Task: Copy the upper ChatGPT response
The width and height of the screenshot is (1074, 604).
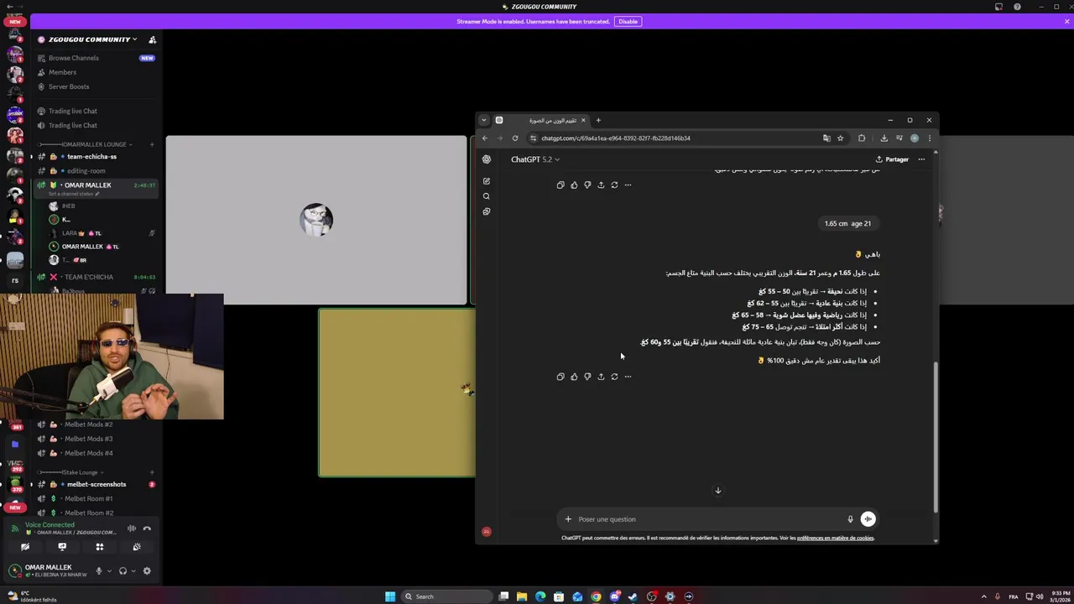Action: click(x=560, y=185)
